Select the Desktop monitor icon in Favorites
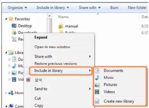Screen dimensions: 149x108 click(x=14, y=26)
